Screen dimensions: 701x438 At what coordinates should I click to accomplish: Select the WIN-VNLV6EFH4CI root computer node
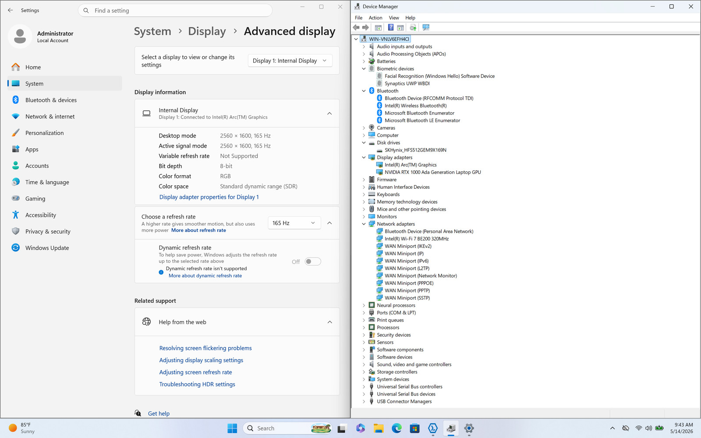tap(389, 39)
